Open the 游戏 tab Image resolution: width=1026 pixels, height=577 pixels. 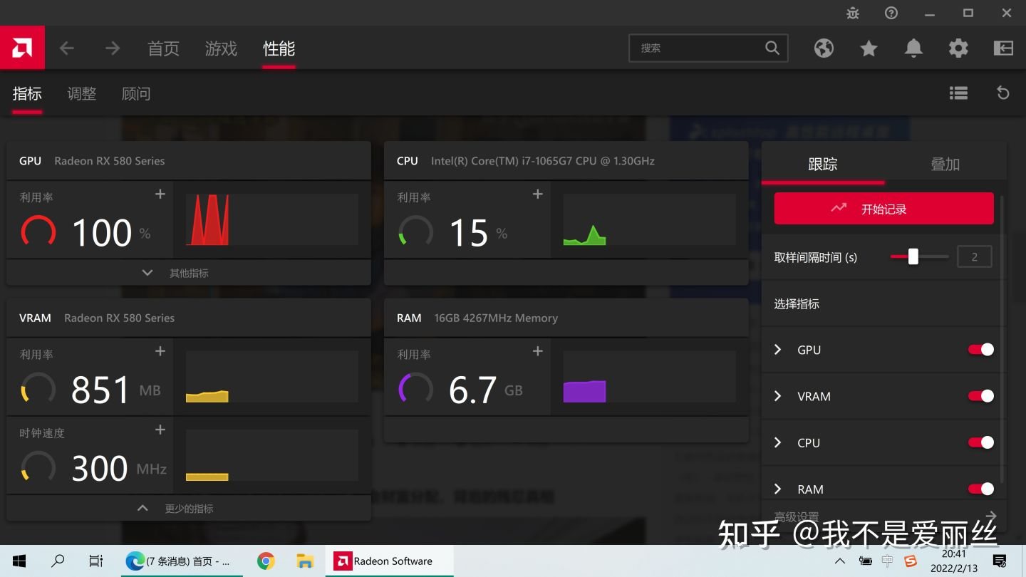click(221, 48)
